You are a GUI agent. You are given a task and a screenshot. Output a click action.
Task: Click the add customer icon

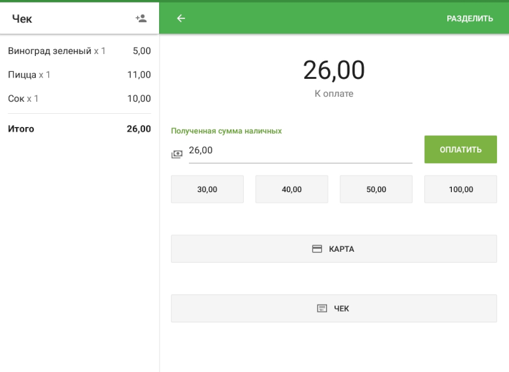pos(141,18)
